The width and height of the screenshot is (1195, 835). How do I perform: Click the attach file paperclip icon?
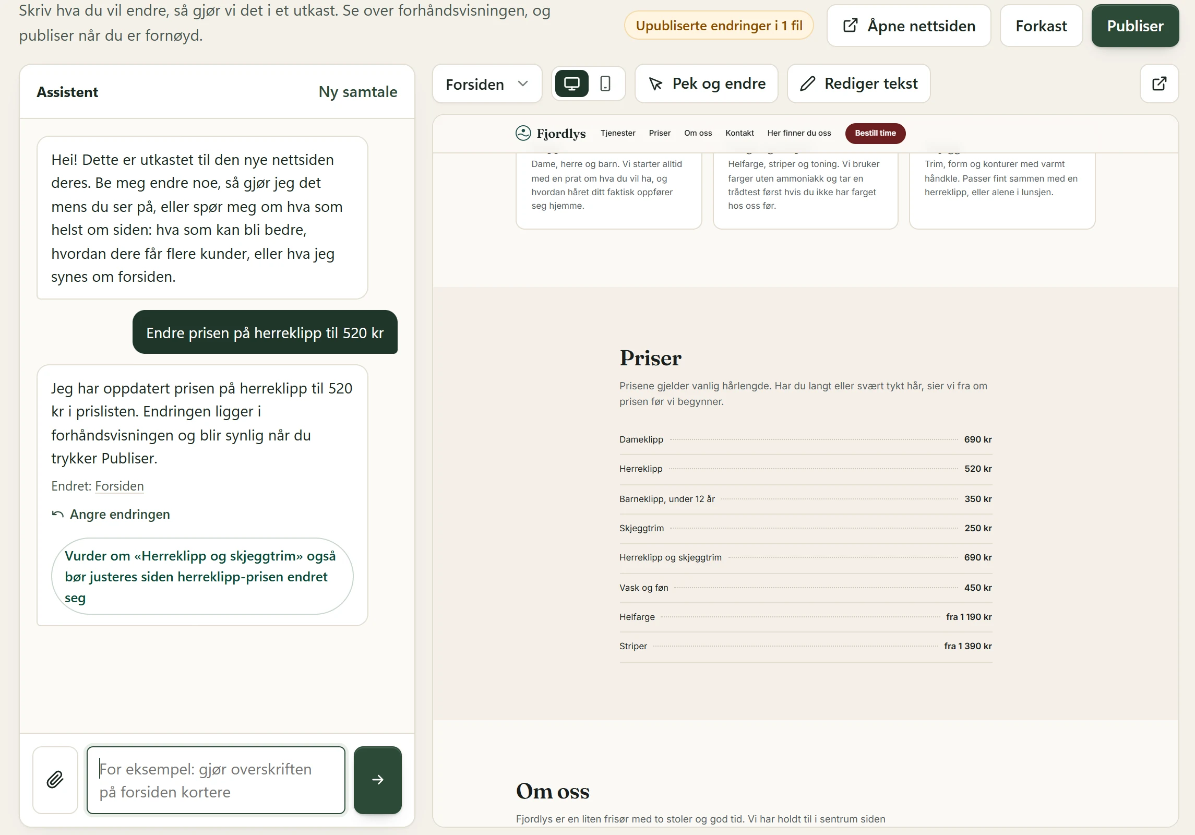click(55, 780)
